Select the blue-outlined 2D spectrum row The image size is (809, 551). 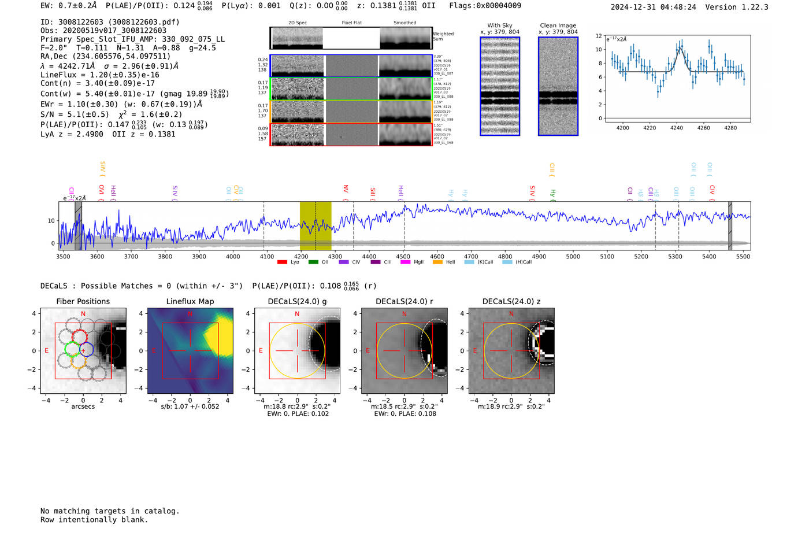pos(351,66)
